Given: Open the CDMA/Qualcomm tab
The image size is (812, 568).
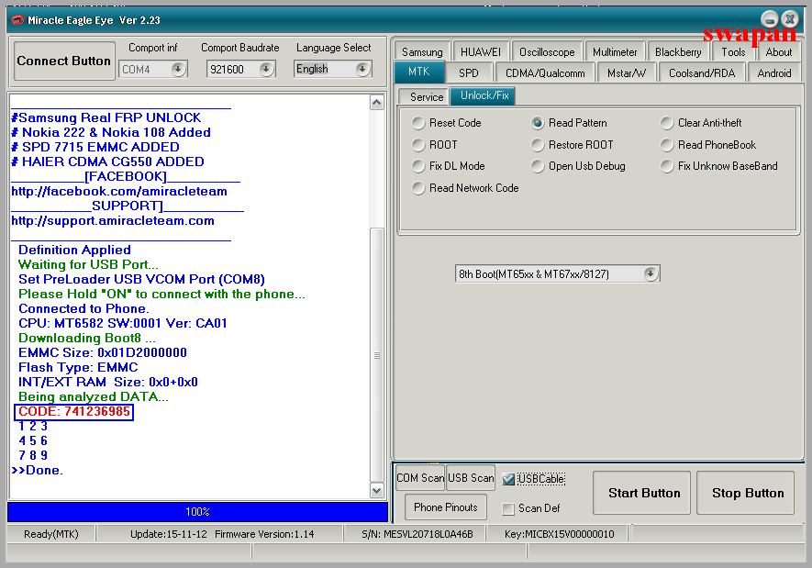Looking at the screenshot, I should tap(545, 73).
